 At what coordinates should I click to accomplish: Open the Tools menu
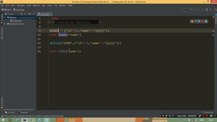tap(50, 5)
